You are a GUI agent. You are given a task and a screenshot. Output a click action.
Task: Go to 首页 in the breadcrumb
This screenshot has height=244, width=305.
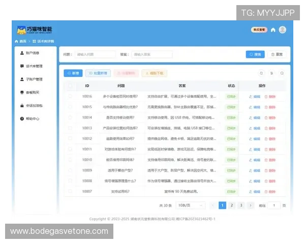pyautogui.click(x=21, y=41)
